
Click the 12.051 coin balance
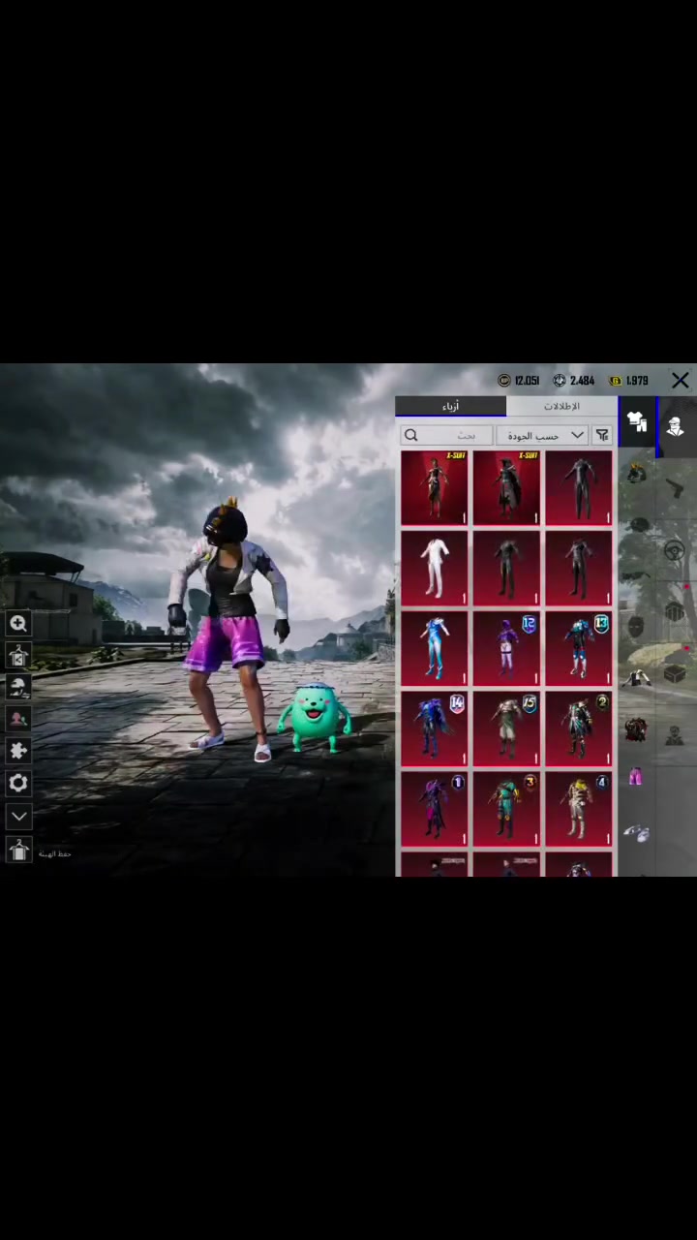519,381
